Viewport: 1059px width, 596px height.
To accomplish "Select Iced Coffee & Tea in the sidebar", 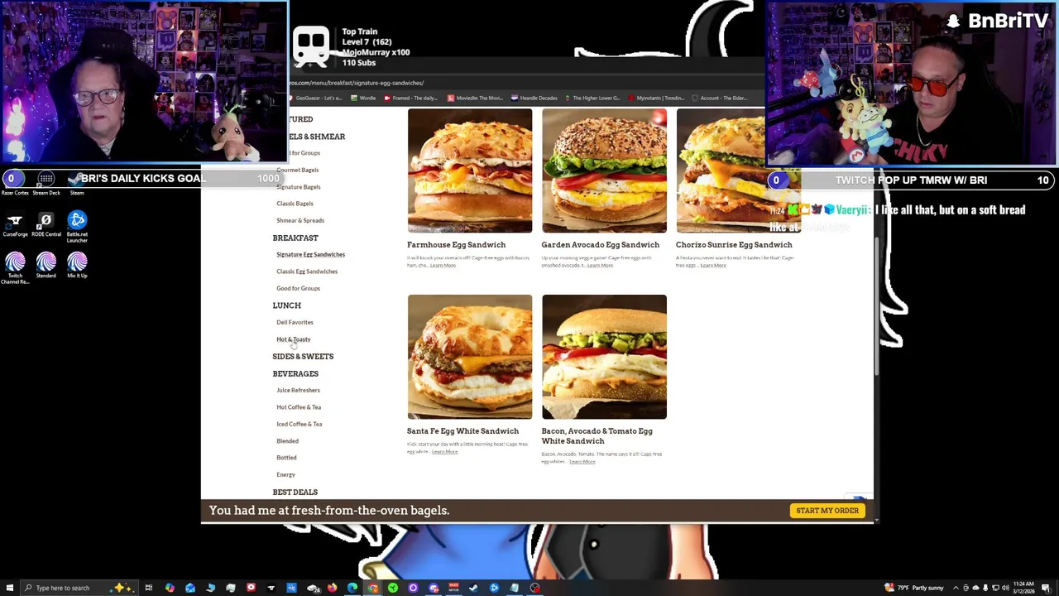I will 299,424.
